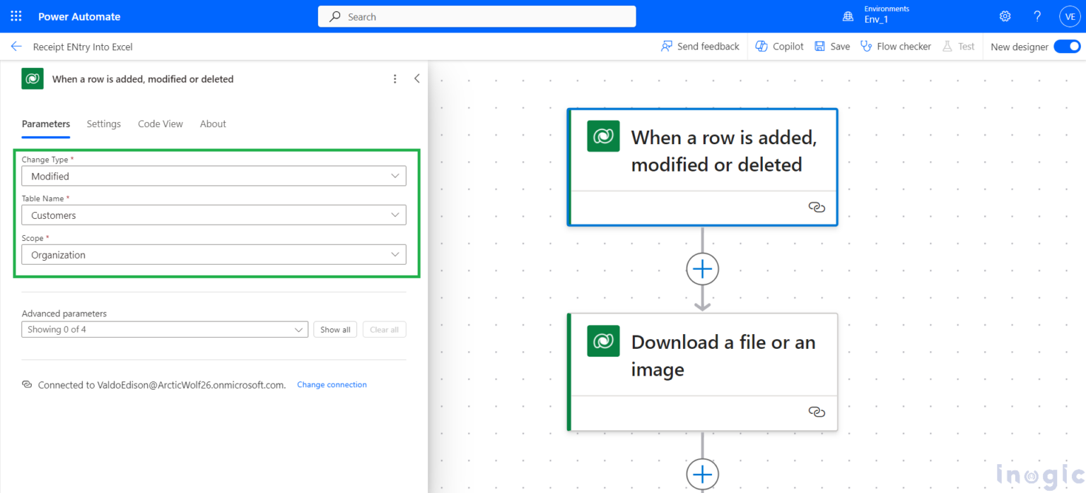Open the Table Name dropdown

click(x=214, y=215)
